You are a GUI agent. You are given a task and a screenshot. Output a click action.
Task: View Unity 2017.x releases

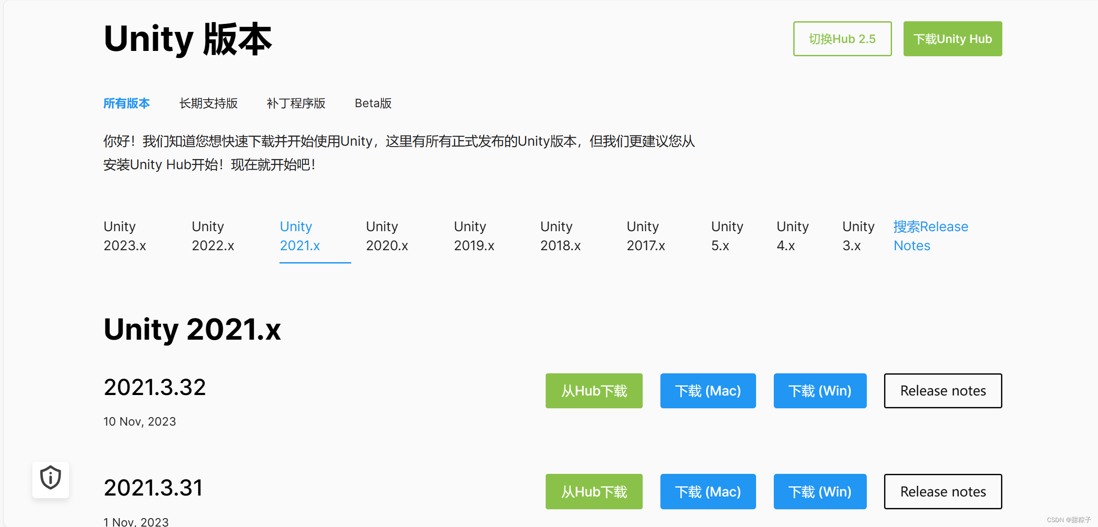tap(645, 236)
